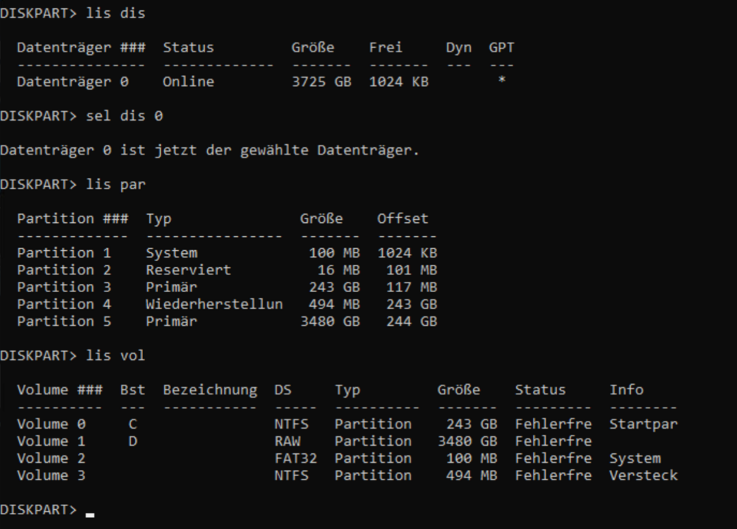Click drive letter C of Volume 0
Image resolution: width=737 pixels, height=529 pixels.
[133, 425]
